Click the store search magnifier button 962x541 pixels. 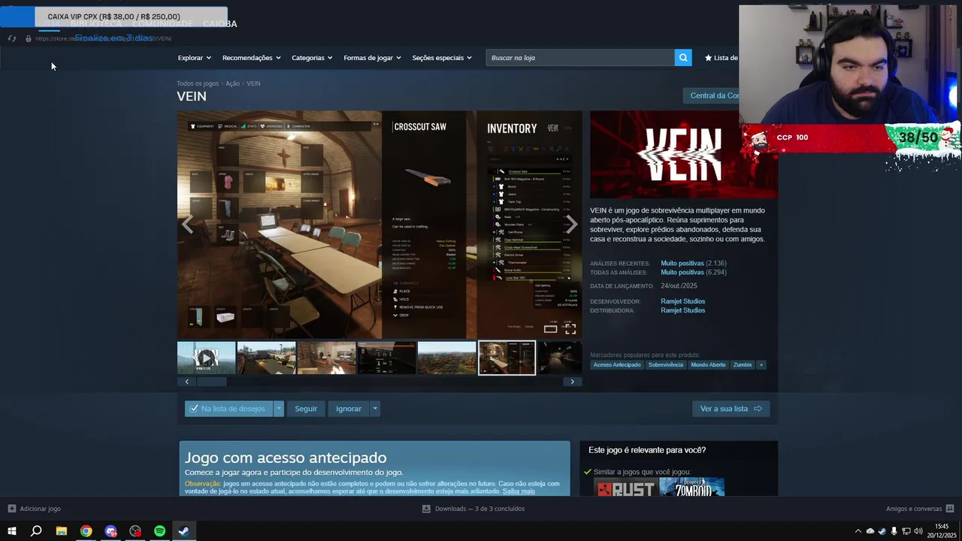tap(683, 57)
